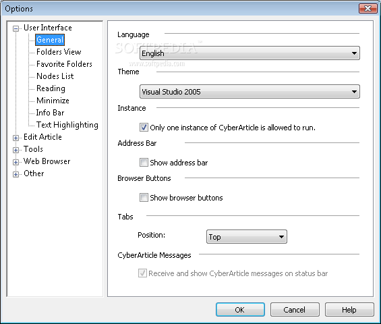
Task: Expand the Tools tree node
Action: 16,150
